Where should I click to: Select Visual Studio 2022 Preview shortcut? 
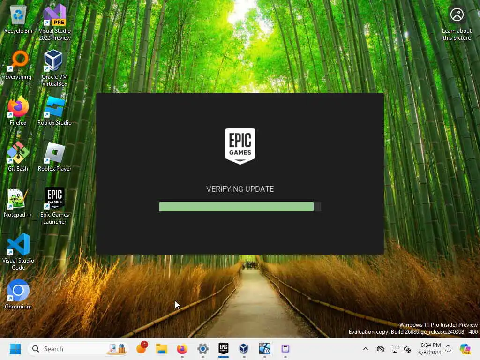54,22
